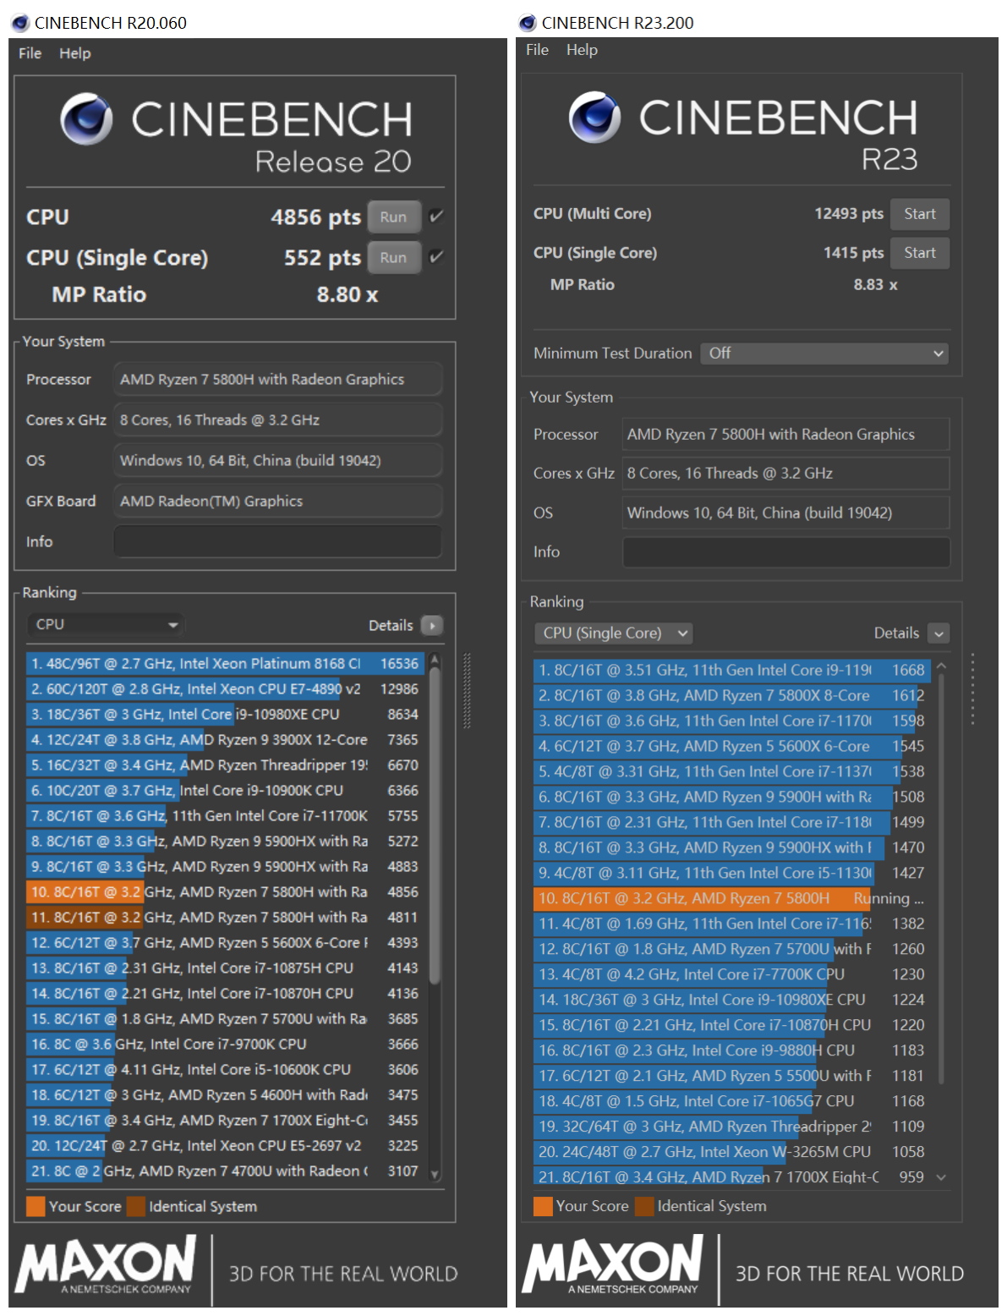Open CPU (Single Core) ranking dropdown in R23
The image size is (1007, 1316).
pos(614,633)
